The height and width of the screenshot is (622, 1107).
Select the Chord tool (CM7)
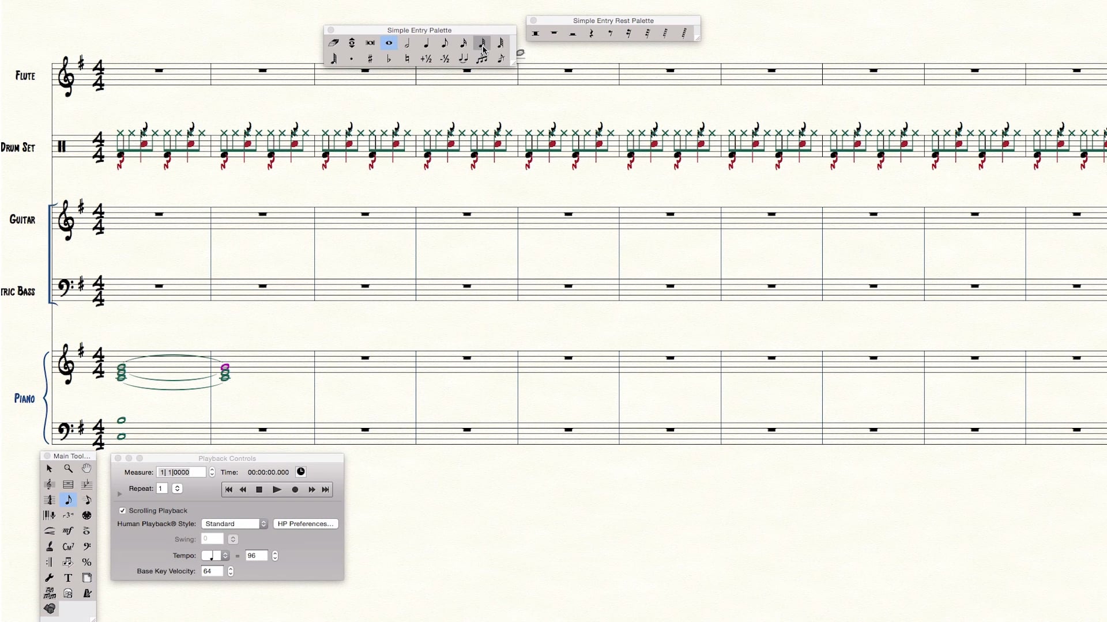68,547
